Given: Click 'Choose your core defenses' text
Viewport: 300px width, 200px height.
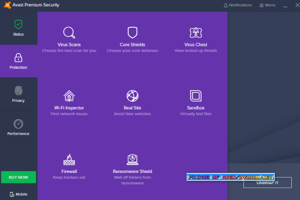Looking at the screenshot, I should (132, 51).
